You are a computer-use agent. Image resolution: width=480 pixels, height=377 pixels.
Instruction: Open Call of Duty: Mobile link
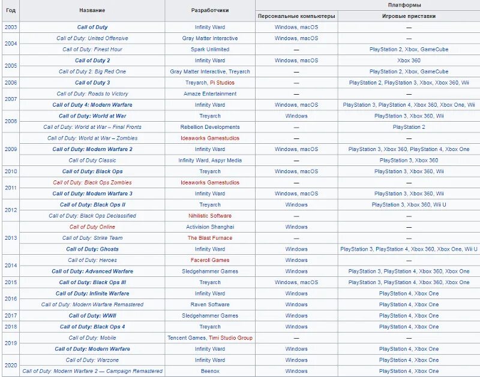[x=92, y=338]
